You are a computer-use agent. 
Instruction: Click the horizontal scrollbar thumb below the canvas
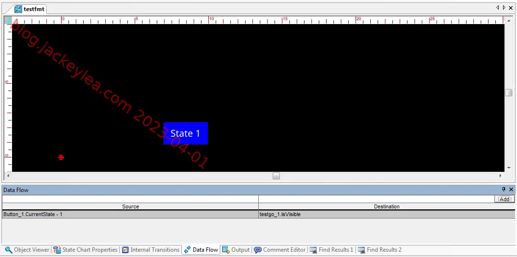point(277,176)
